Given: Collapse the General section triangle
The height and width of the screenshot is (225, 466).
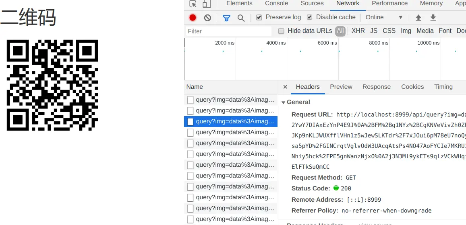Looking at the screenshot, I should 283,102.
